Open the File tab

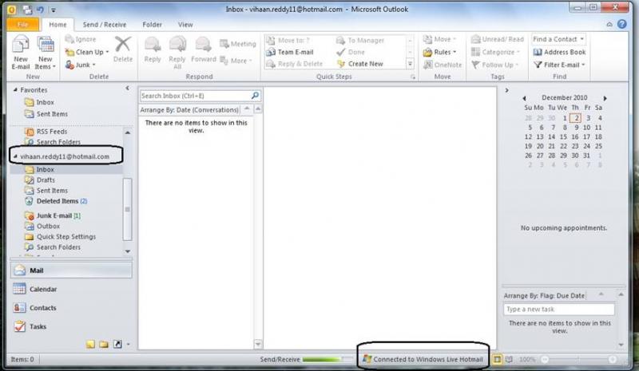click(x=23, y=25)
